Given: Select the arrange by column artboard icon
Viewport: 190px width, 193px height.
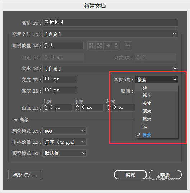Looking at the screenshot, I should pyautogui.click(x=116, y=46).
